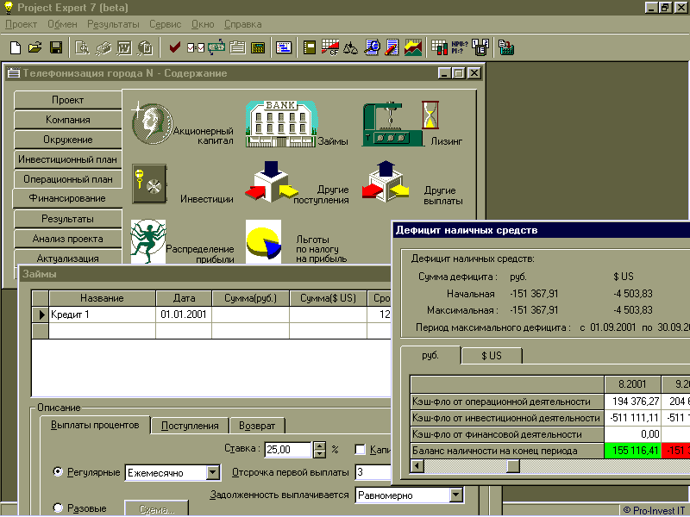Open the Операционный план section
This screenshot has height=517, width=690.
(x=68, y=179)
